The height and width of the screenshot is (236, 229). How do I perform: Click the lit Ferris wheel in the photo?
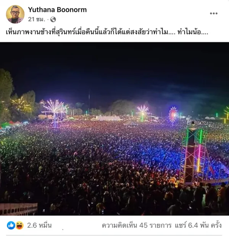coord(173,114)
